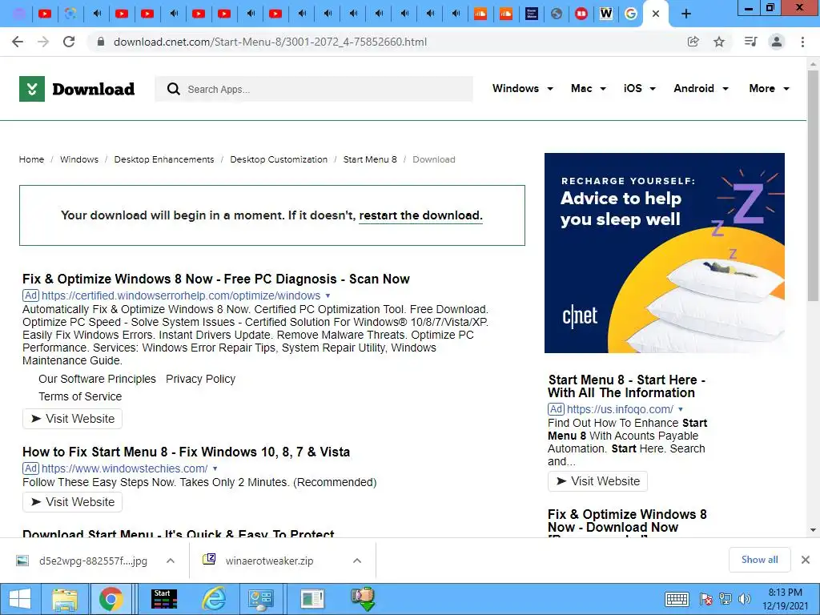This screenshot has width=820, height=615.
Task: Open the Terms of Service link
Action: tap(80, 396)
